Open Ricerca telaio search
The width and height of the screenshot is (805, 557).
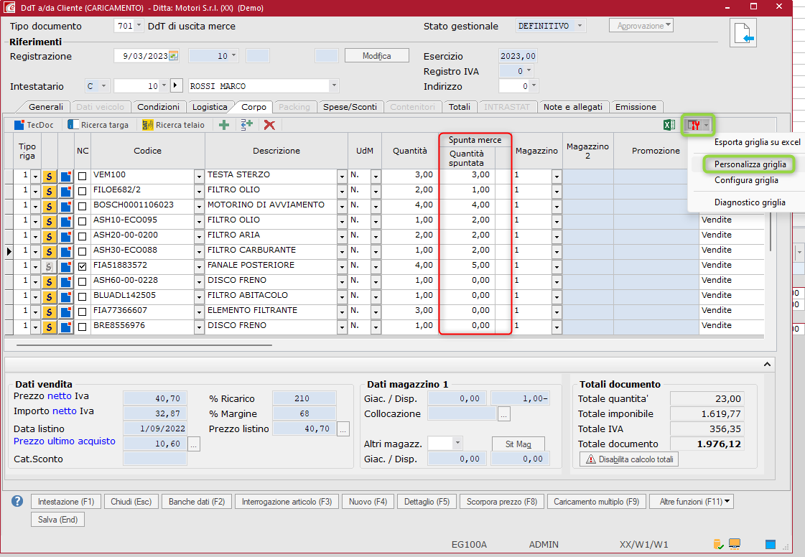[173, 125]
